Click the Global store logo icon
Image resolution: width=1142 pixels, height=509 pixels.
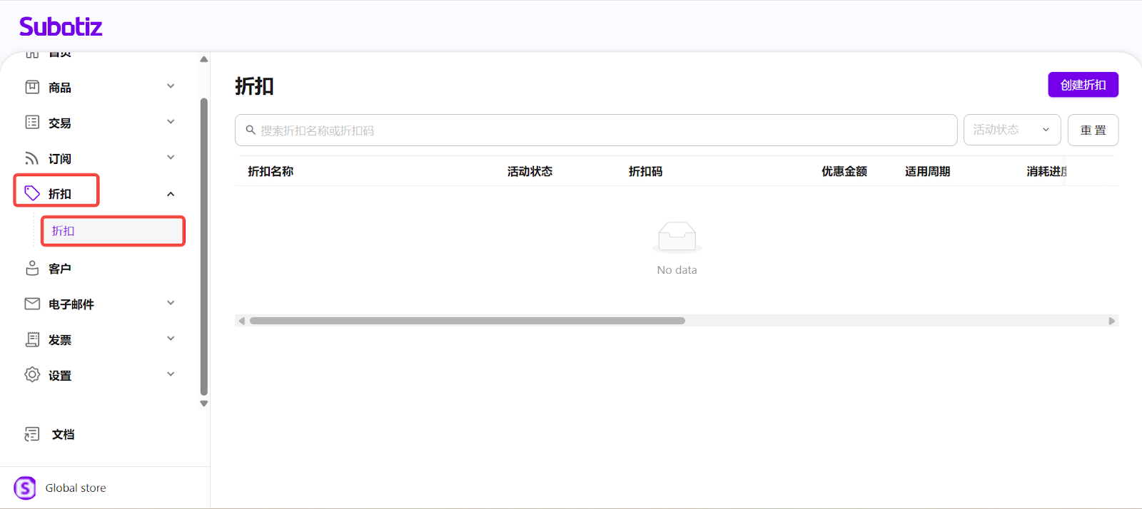tap(25, 488)
